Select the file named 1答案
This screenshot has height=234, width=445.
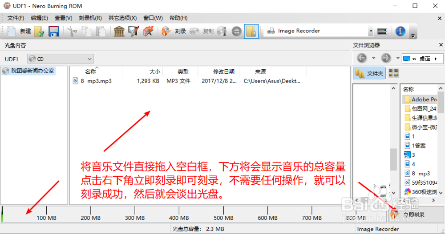point(415,146)
